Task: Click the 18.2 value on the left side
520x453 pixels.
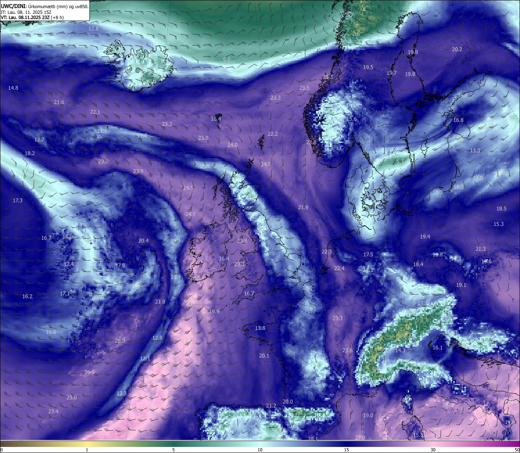Action: pos(30,153)
